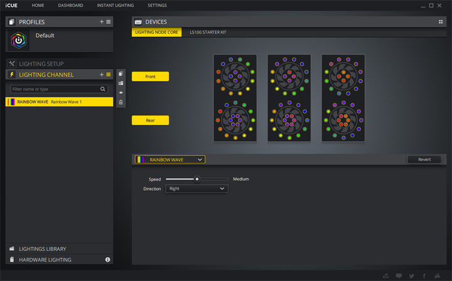Image resolution: width=452 pixels, height=281 pixels.
Task: Open the Rainbow Wave effect type dropdown
Action: (169, 160)
